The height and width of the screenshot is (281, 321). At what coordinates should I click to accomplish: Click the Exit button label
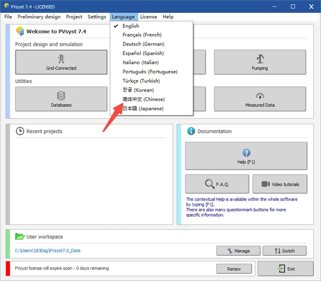tap(291, 269)
